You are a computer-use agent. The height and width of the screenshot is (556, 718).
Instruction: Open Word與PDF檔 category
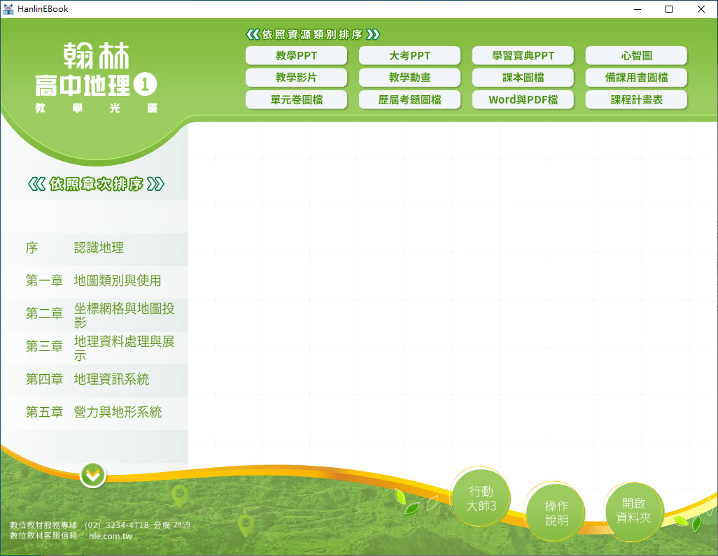[523, 100]
